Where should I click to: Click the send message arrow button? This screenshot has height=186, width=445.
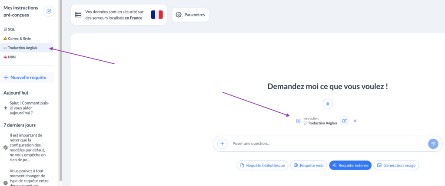coord(433,144)
